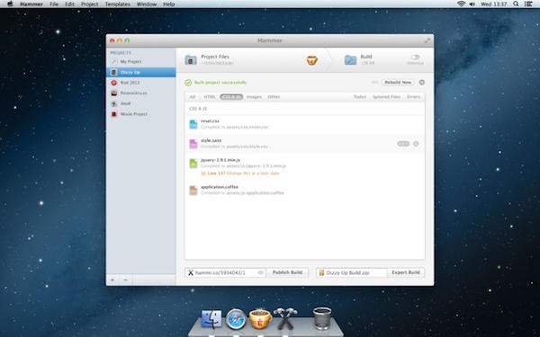Switch to the HTML filter tab
This screenshot has height=337, width=540.
point(210,97)
